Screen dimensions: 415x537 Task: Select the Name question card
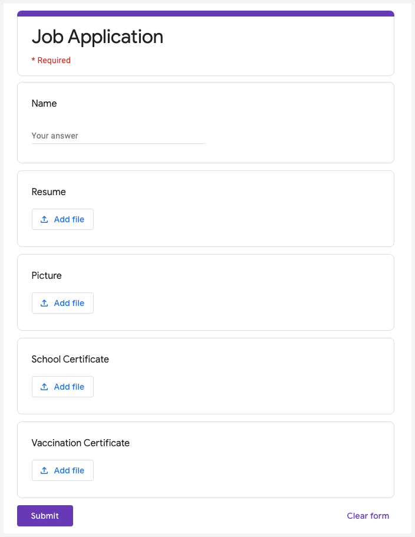(x=205, y=122)
